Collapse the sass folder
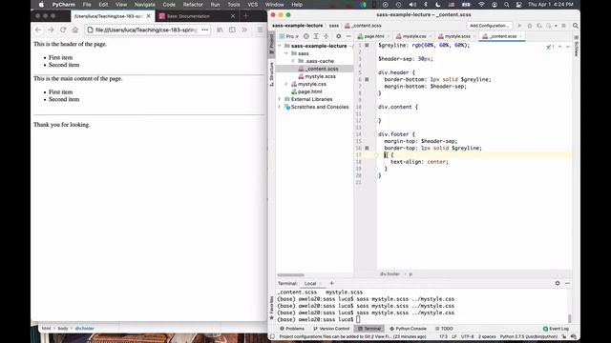The image size is (611, 343). pos(286,53)
